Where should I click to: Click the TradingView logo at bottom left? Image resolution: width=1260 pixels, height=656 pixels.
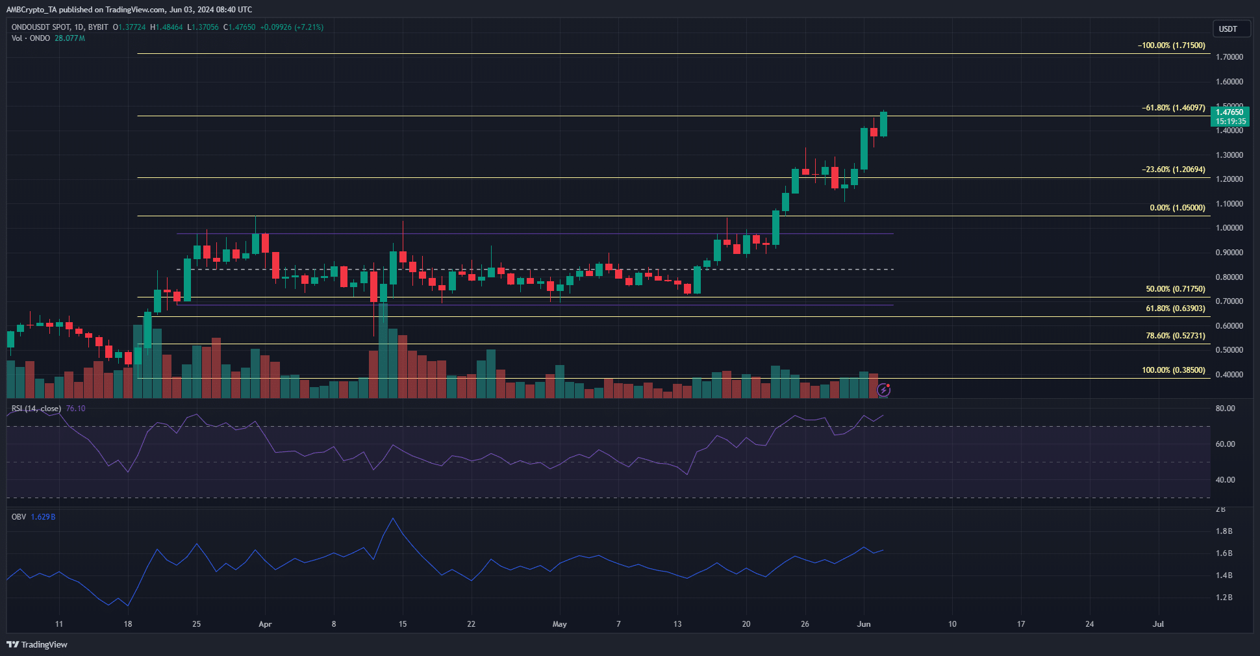tap(37, 644)
